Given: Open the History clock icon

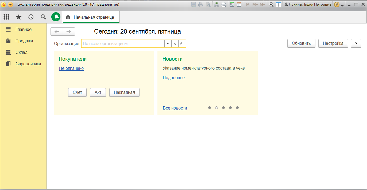Looking at the screenshot, I should coord(31,17).
